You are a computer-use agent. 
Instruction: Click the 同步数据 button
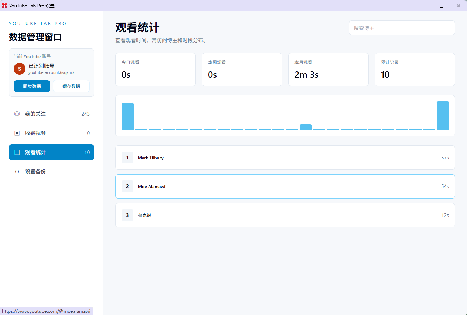coord(32,86)
